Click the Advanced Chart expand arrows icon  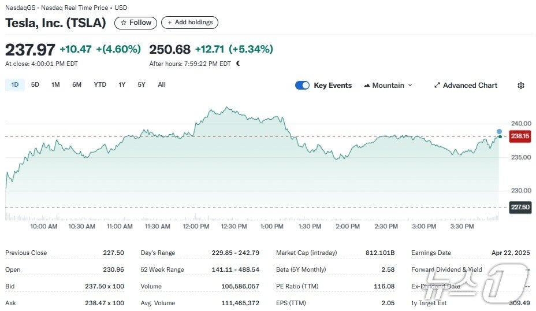[437, 86]
